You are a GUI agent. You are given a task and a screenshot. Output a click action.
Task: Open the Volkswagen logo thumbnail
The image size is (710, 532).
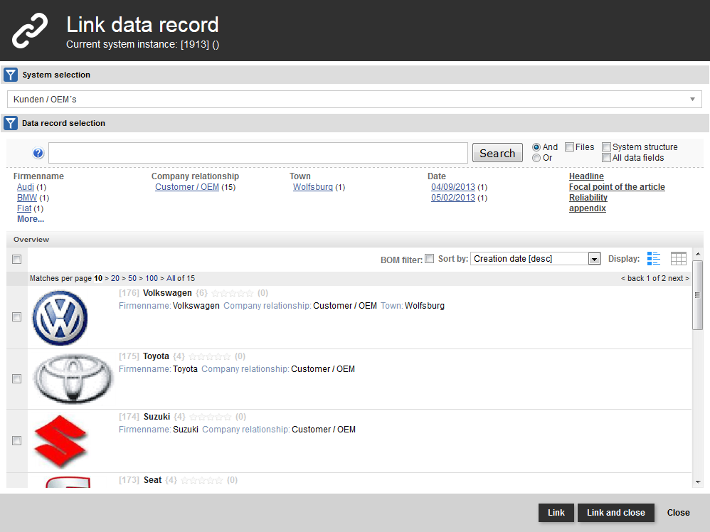coord(60,317)
